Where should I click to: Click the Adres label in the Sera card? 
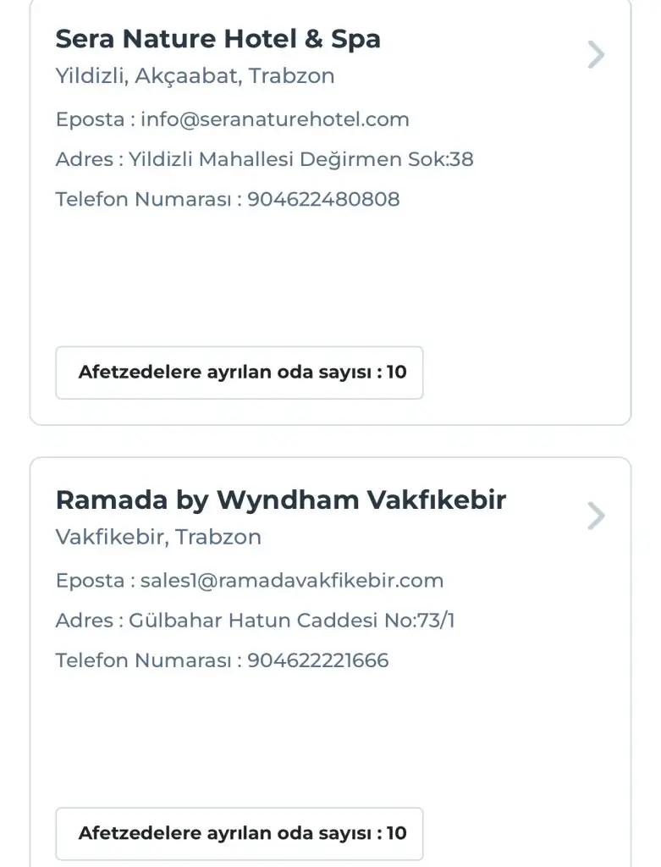(84, 159)
